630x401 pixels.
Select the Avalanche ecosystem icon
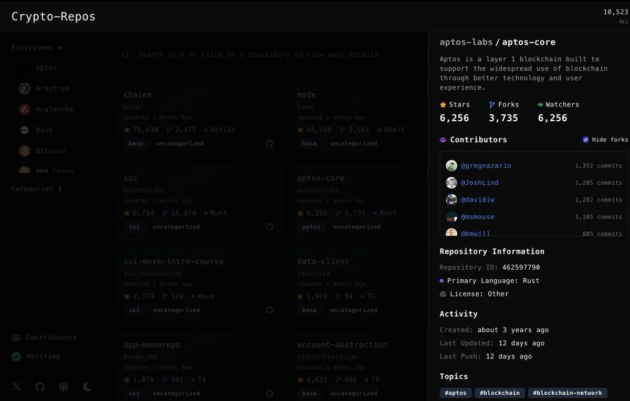point(24,109)
